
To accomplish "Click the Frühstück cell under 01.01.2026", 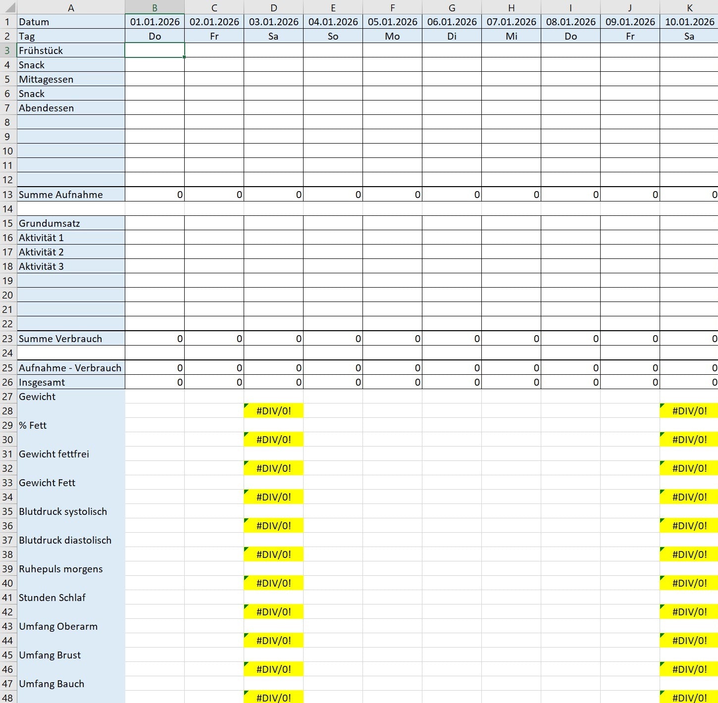I will click(x=154, y=50).
